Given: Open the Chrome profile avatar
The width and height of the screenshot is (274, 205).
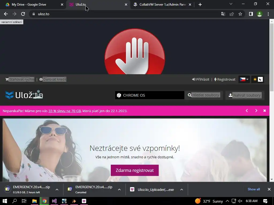Looking at the screenshot, I should click(x=260, y=14).
